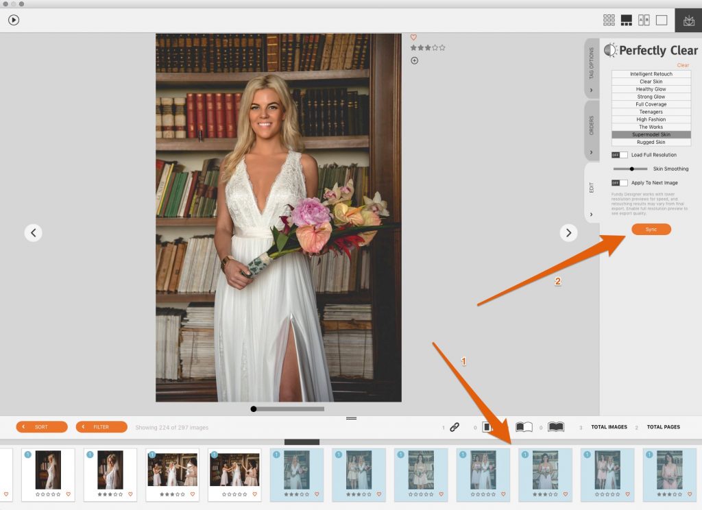Choose the Clear Skin preset
The image size is (702, 510).
coord(651,82)
